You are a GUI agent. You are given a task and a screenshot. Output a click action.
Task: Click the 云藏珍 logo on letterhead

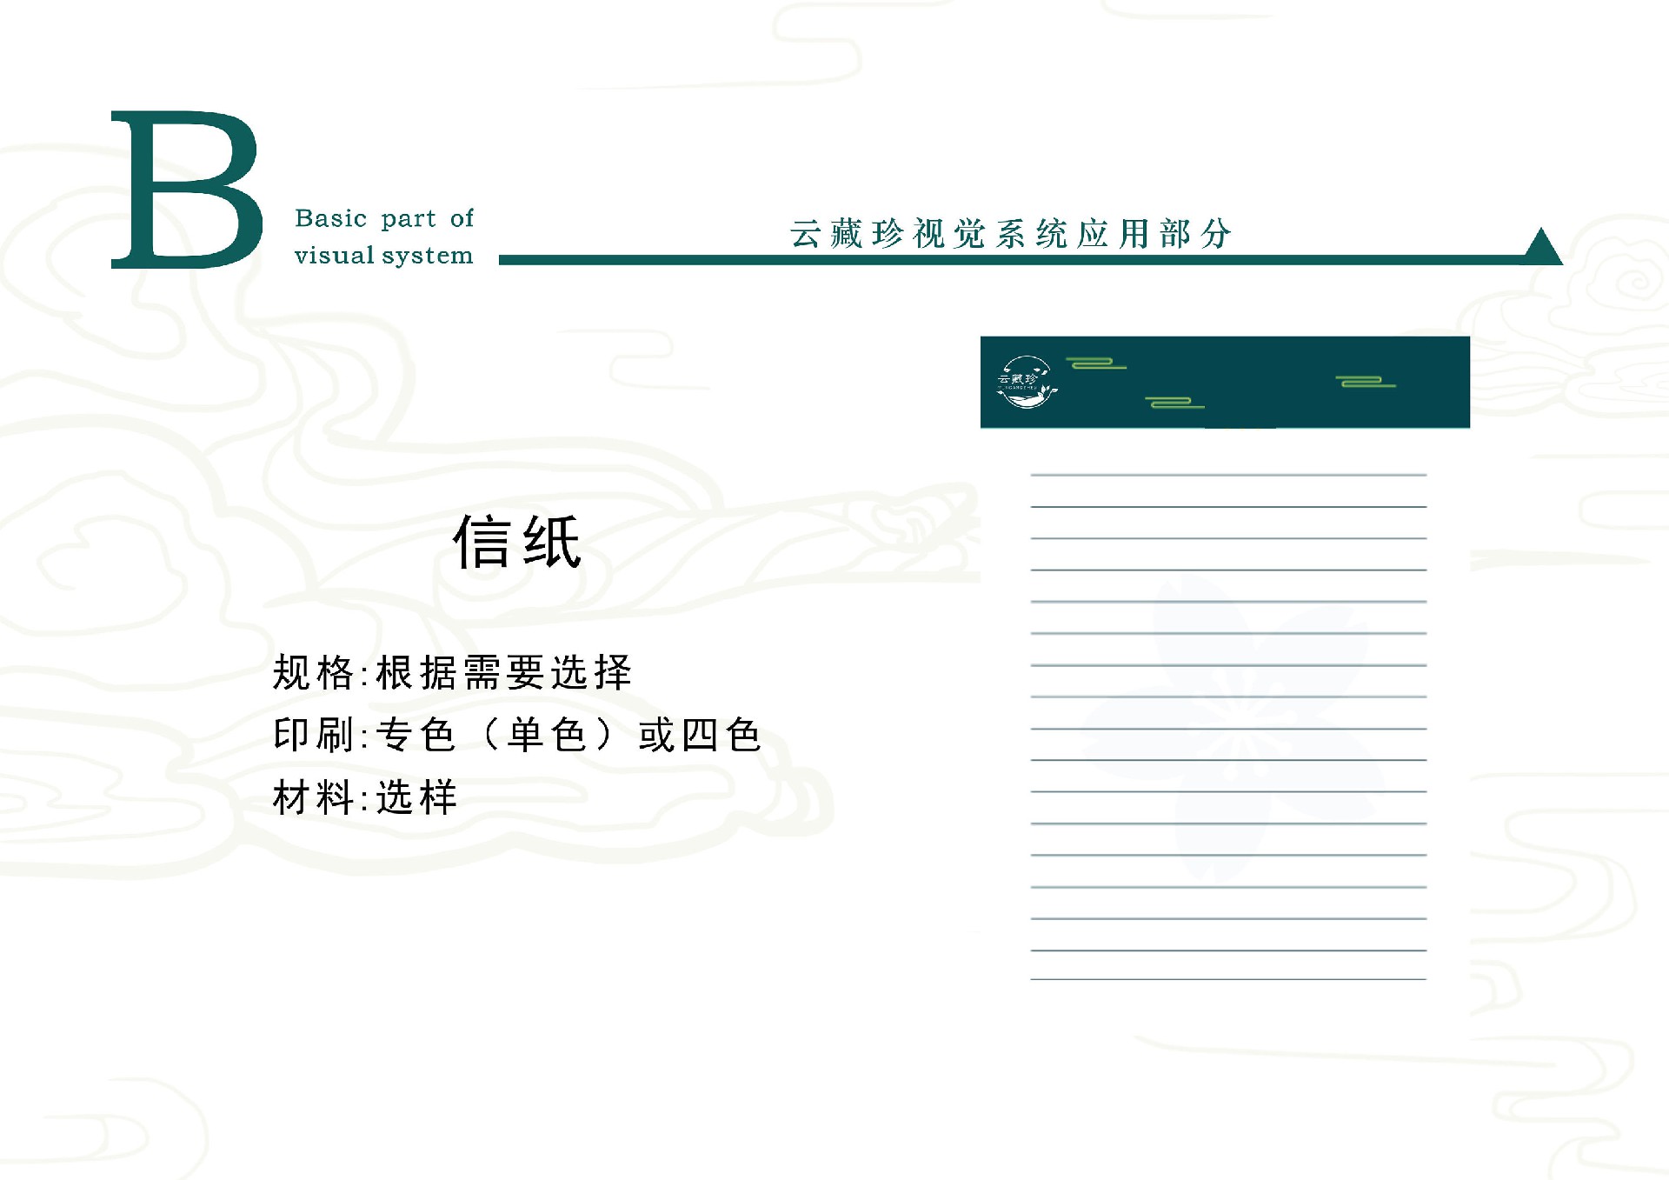pos(1027,382)
